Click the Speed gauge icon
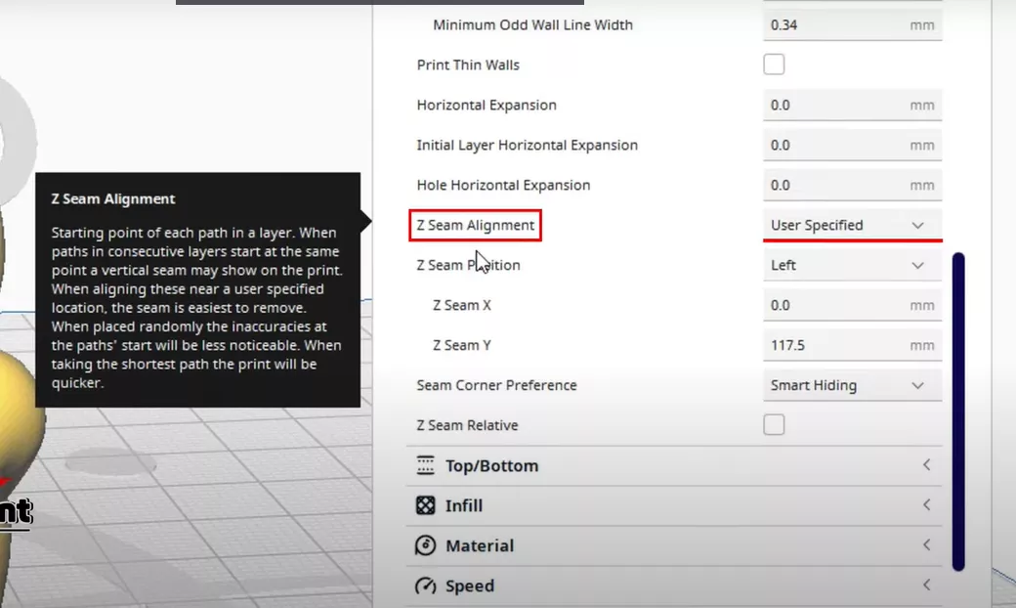 (425, 586)
